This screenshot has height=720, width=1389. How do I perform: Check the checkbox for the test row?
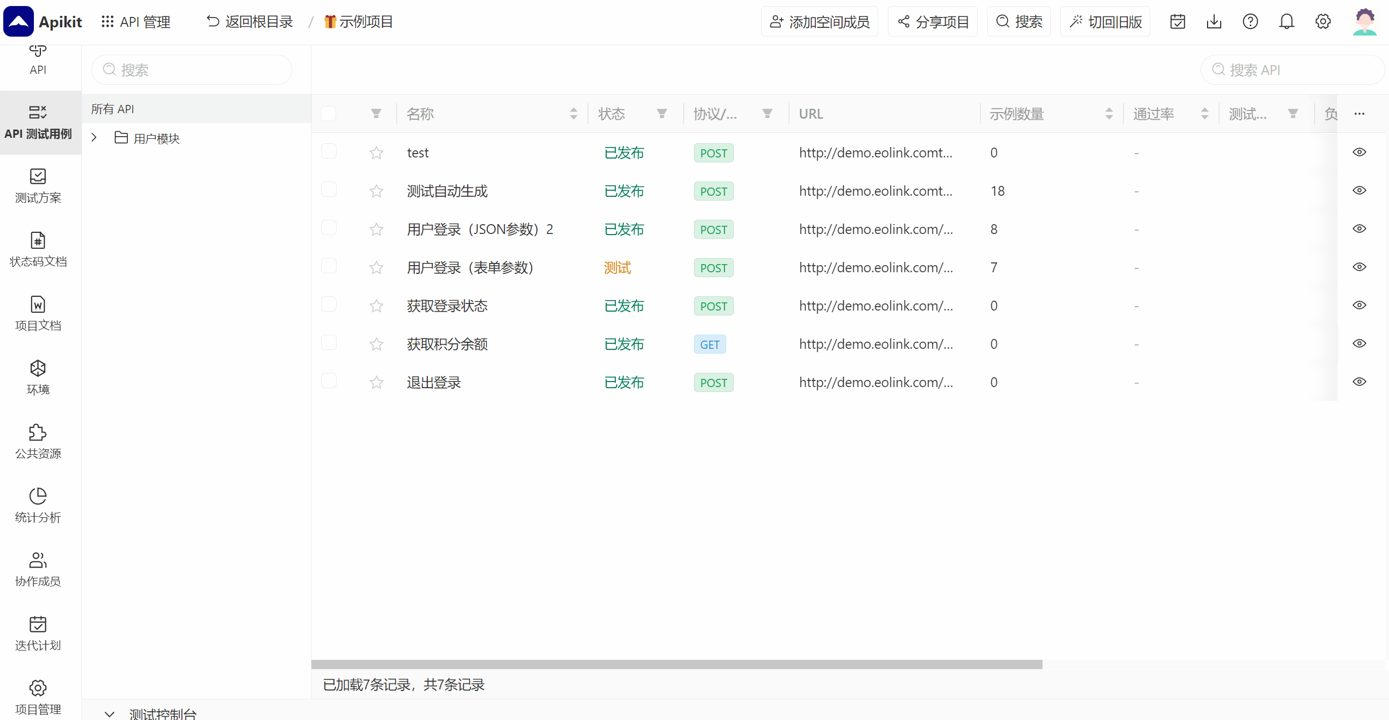[328, 151]
